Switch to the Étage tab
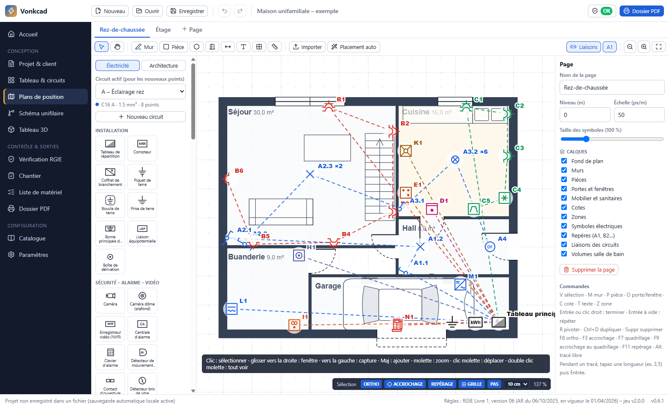669x406 pixels. coord(163,30)
